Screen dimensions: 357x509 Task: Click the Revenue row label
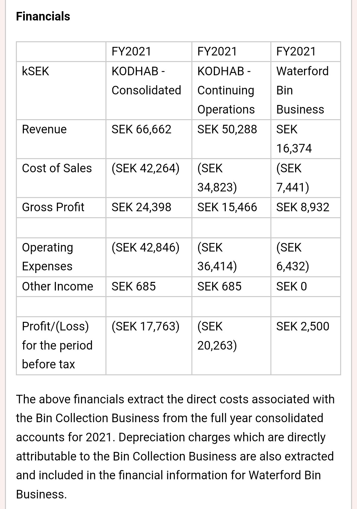[x=44, y=129]
